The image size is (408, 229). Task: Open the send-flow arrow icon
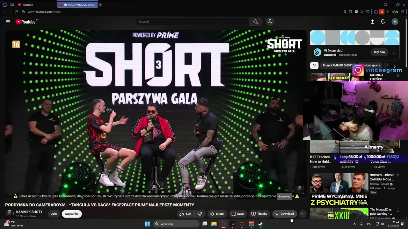(x=362, y=12)
